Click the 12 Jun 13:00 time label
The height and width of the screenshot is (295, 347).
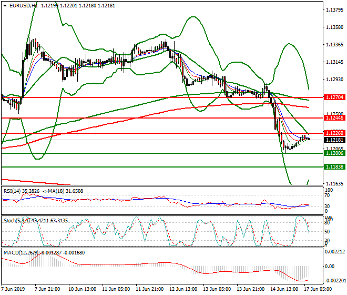point(183,289)
